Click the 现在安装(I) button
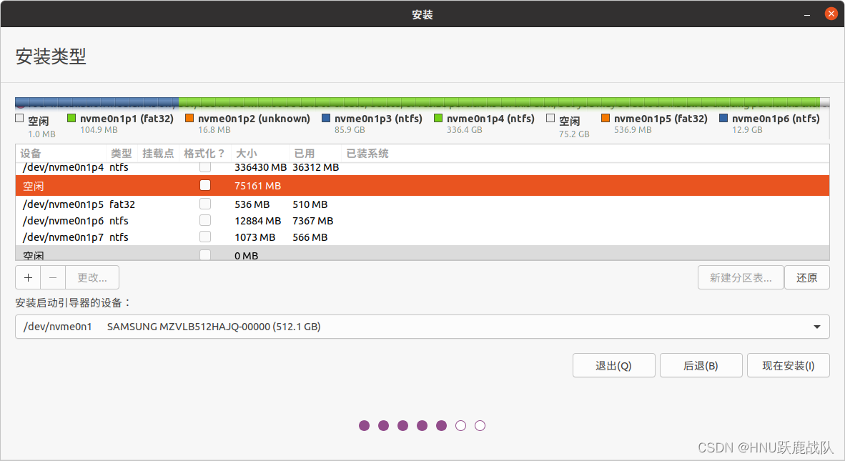This screenshot has width=845, height=461. [x=788, y=365]
